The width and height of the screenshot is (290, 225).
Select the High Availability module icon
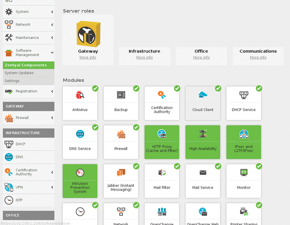[x=203, y=133]
